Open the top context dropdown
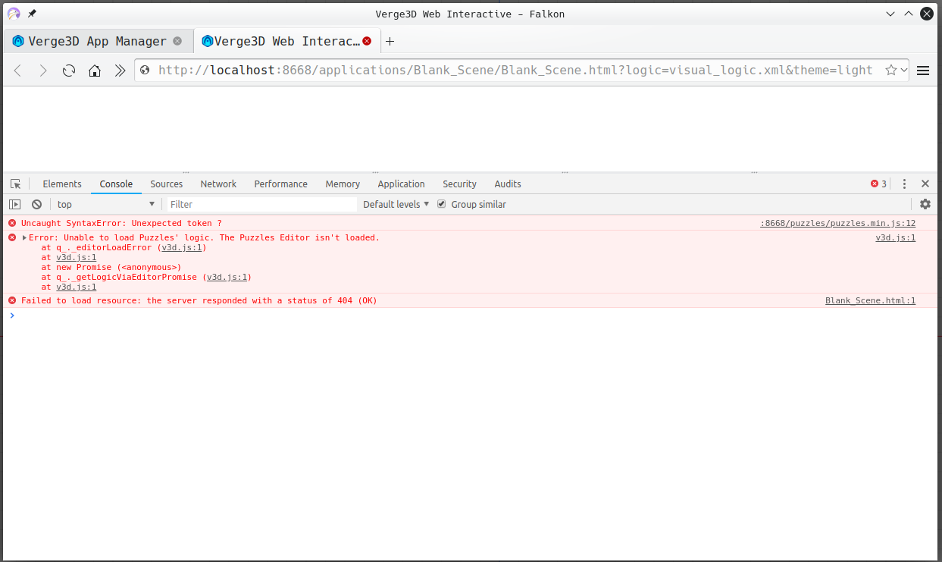Viewport: 942px width, 562px height. 105,204
